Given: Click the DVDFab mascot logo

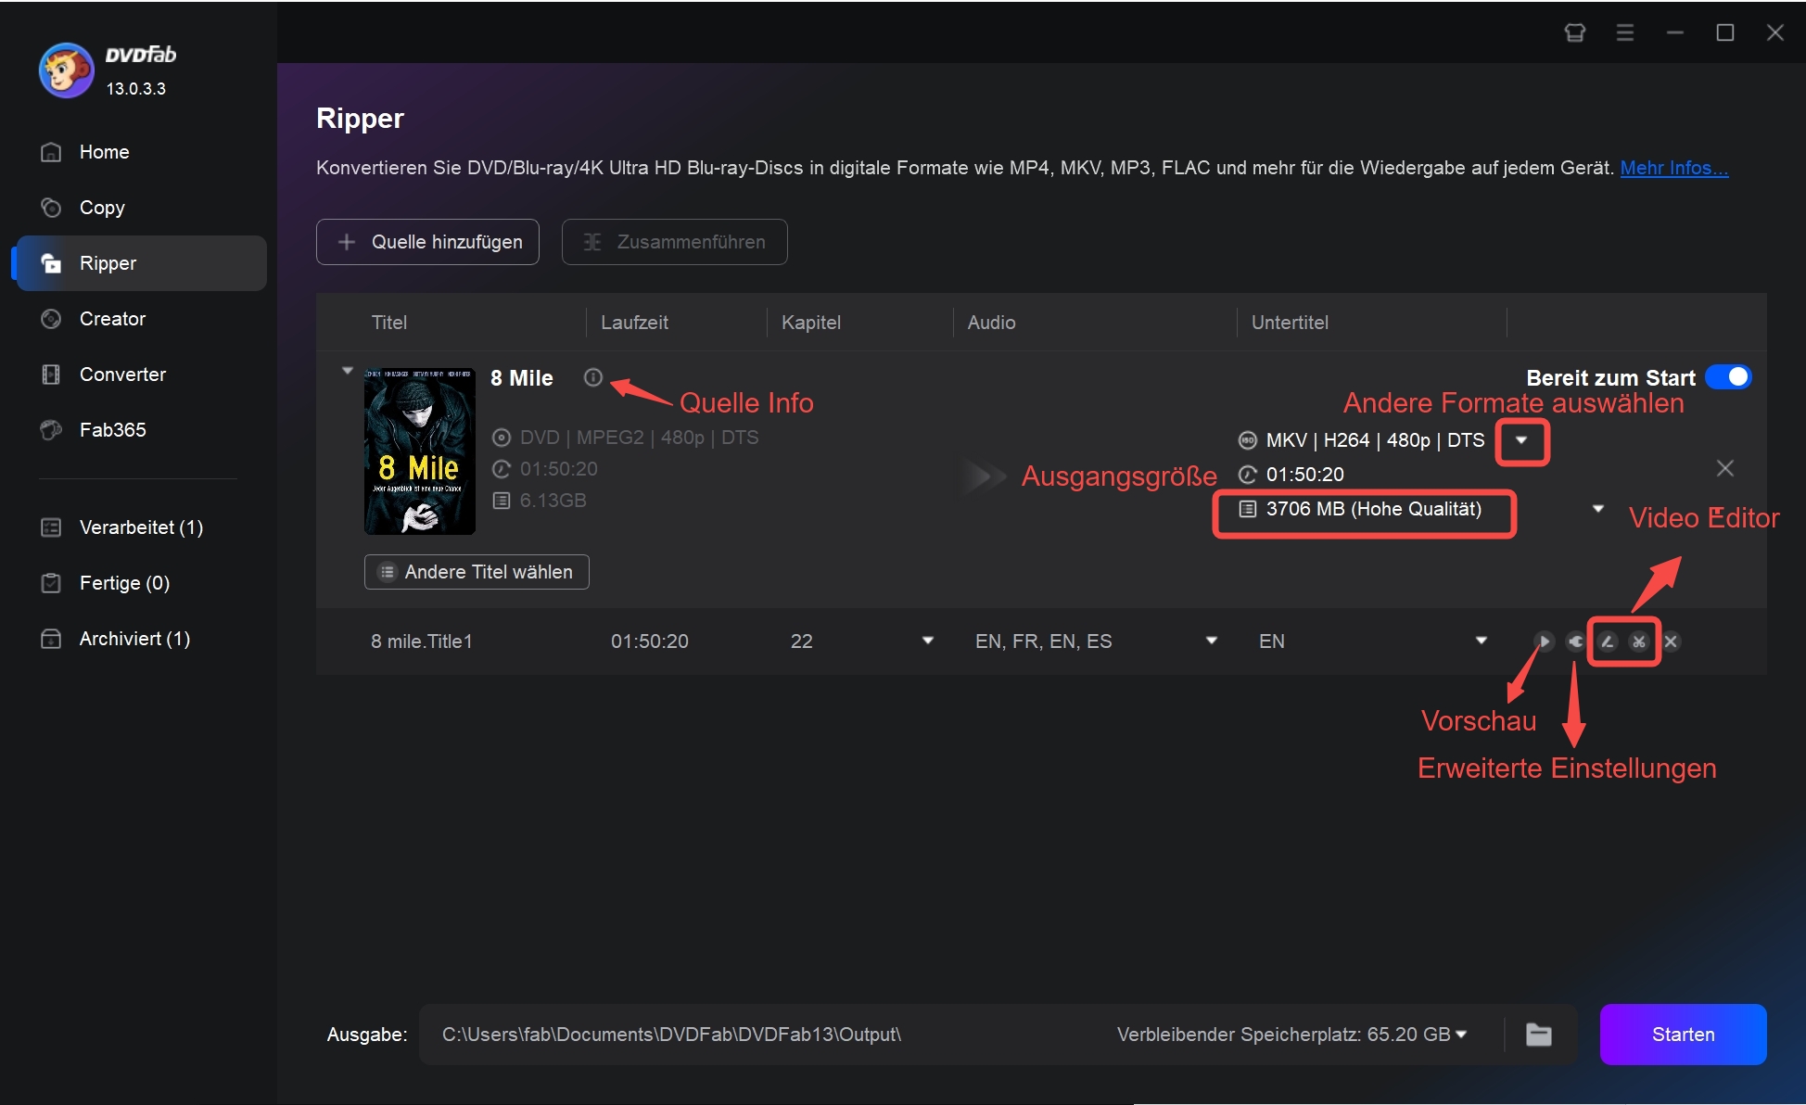Looking at the screenshot, I should tap(66, 70).
